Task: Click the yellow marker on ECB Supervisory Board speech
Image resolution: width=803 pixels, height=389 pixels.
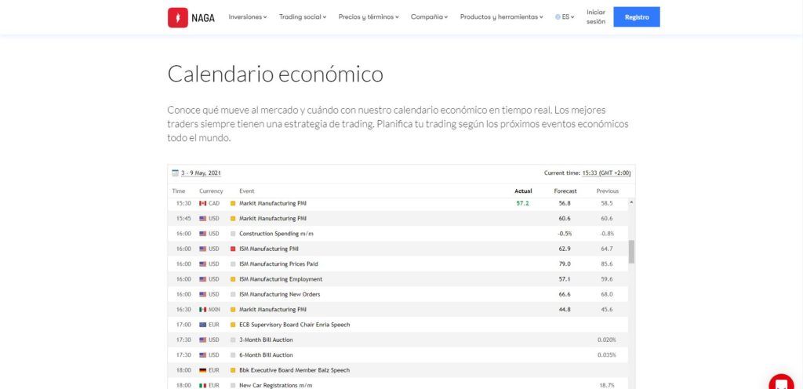Action: (233, 325)
